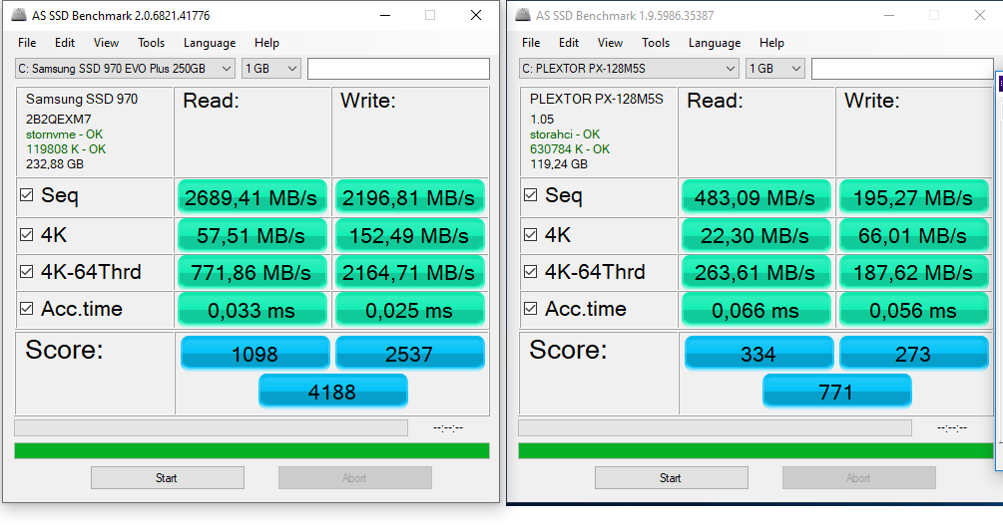This screenshot has height=529, width=1003.
Task: Start the benchmark in the Plextor window
Action: coord(671,478)
